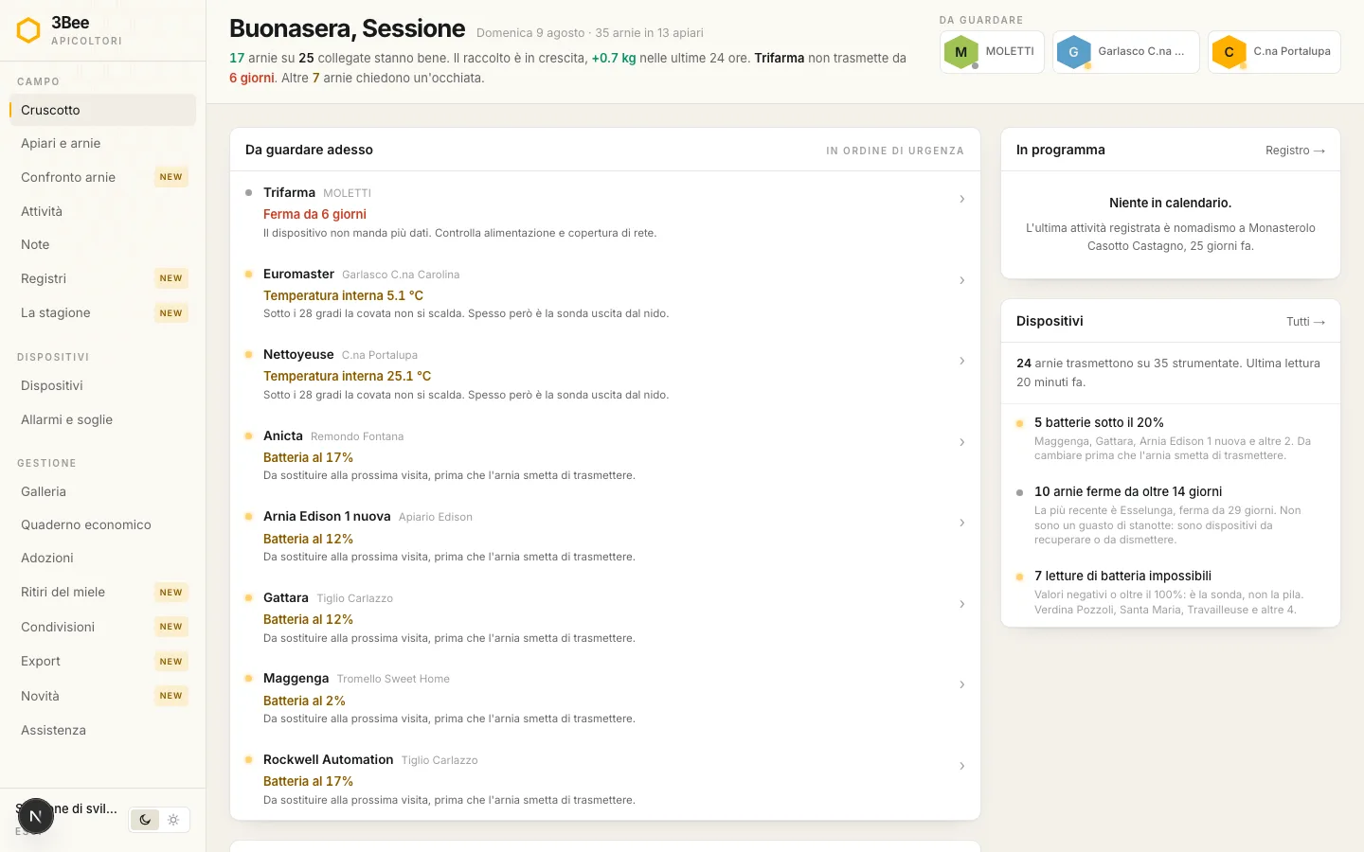Click the 'Batteria al 2%' alert
1364x852 pixels.
[x=304, y=701]
